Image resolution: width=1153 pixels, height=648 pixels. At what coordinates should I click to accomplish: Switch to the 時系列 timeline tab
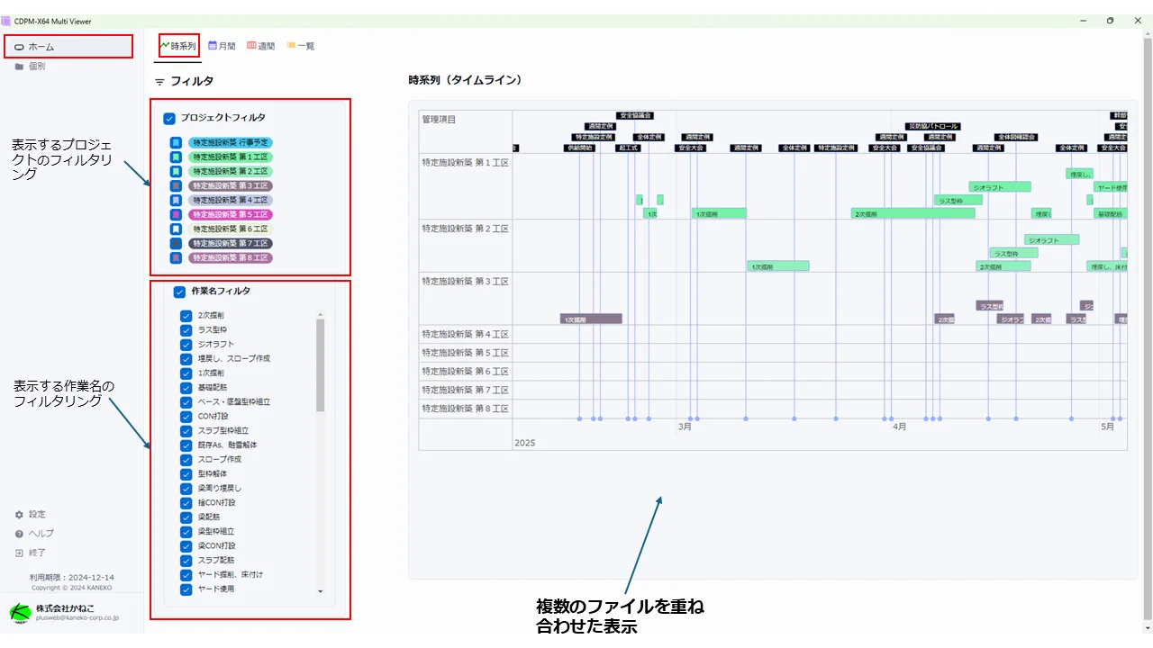tap(178, 46)
